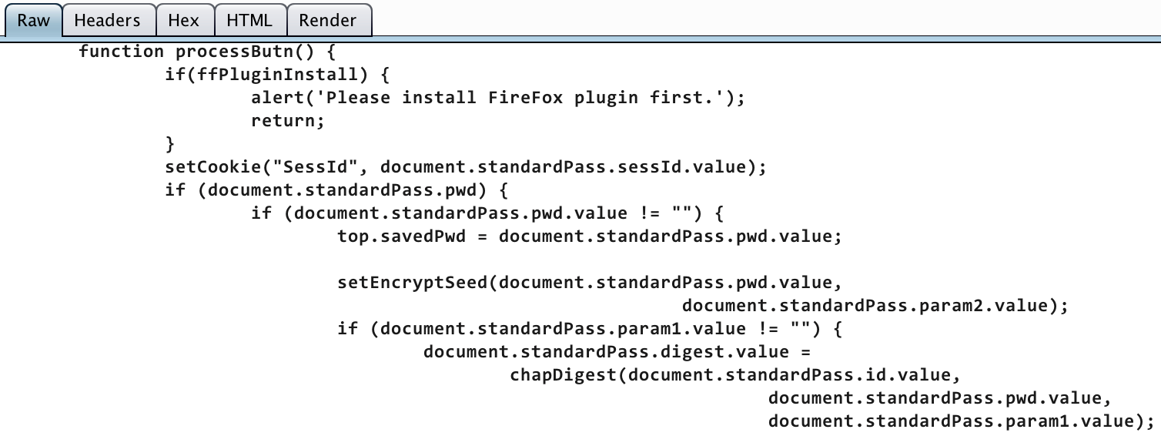Click the setCookie("SessId"...) line
Viewport: 1161px width, 436px height.
coord(466,167)
